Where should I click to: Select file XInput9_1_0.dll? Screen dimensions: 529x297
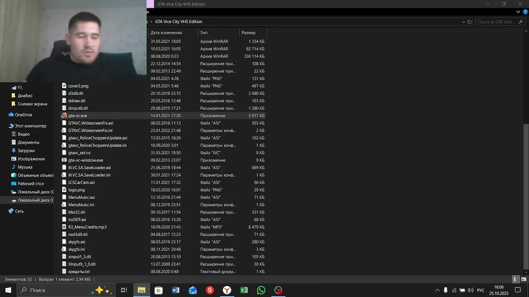point(82,264)
